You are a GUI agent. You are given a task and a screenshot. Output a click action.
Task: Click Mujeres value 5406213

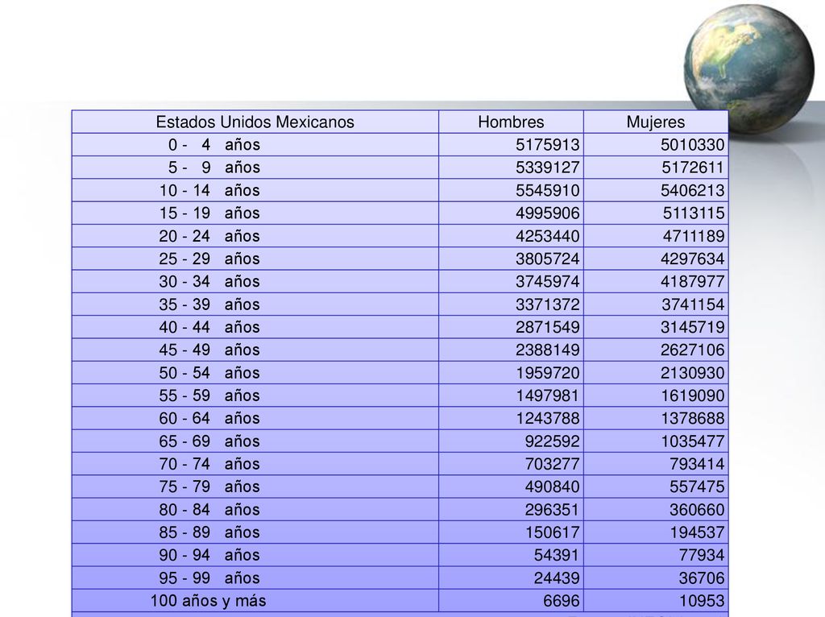click(x=692, y=190)
